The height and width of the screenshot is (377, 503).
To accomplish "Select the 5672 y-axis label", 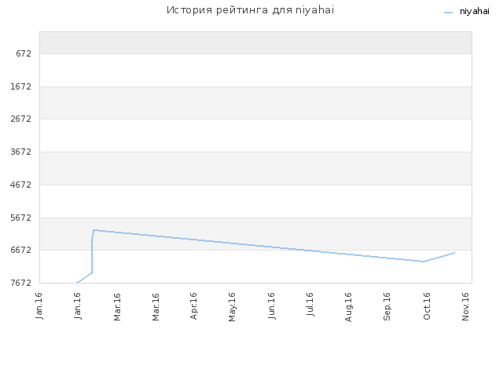I will click(x=21, y=218).
